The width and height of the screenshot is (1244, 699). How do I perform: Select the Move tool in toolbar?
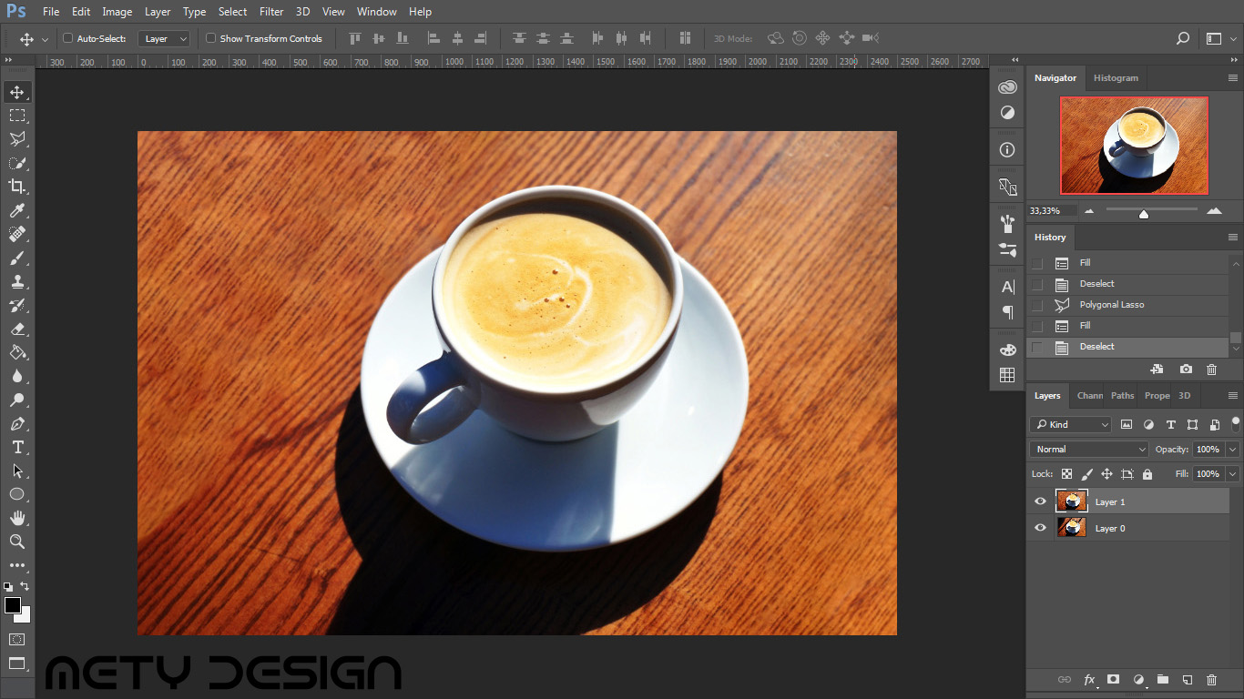click(17, 92)
